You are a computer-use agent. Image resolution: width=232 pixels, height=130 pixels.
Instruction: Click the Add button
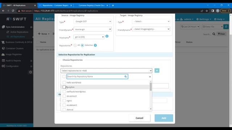click(164, 118)
